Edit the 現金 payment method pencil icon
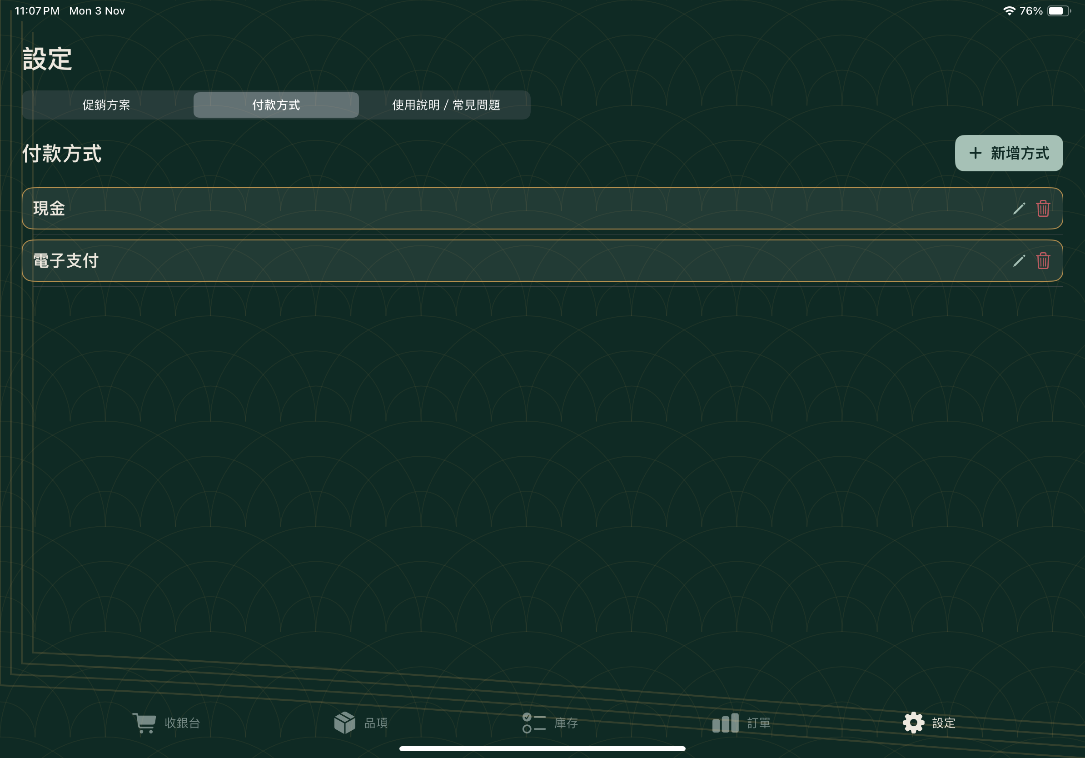Image resolution: width=1085 pixels, height=758 pixels. 1019,209
